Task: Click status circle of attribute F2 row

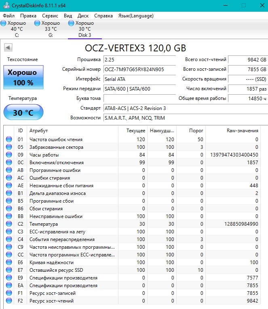Action: tap(9, 301)
